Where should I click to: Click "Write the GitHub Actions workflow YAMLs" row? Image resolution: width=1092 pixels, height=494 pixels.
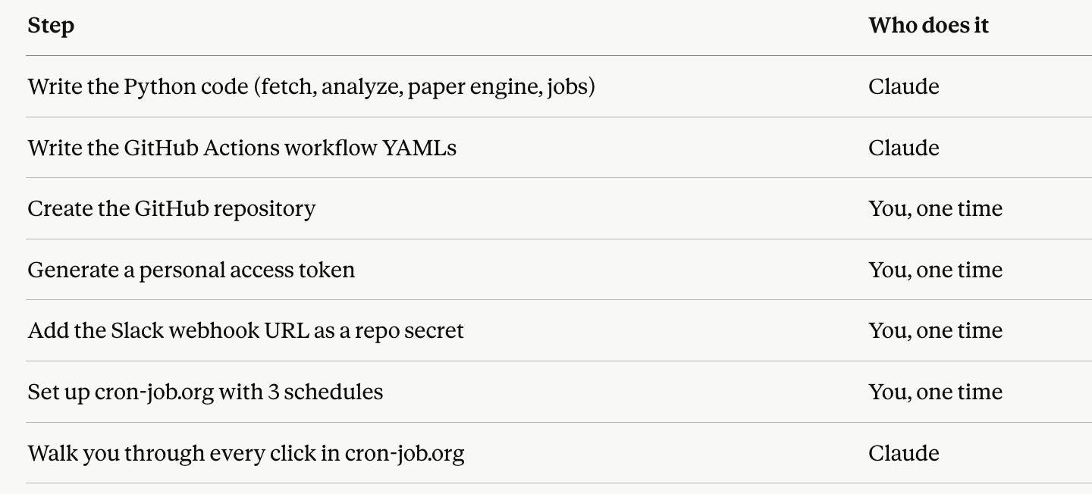[x=559, y=148]
